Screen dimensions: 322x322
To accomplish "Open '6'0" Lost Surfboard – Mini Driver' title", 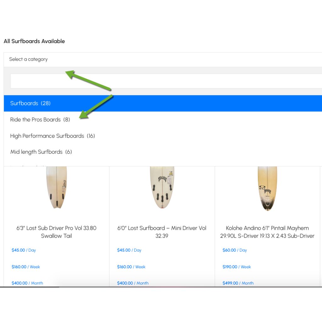I will tap(162, 232).
